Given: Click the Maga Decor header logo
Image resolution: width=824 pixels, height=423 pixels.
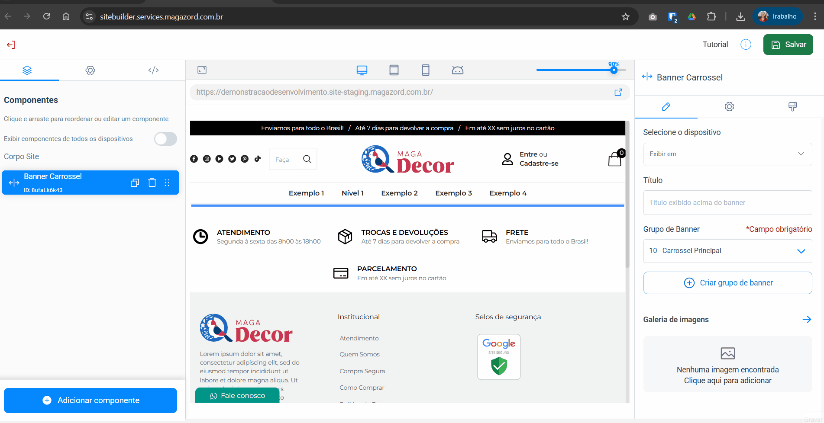Looking at the screenshot, I should (407, 159).
